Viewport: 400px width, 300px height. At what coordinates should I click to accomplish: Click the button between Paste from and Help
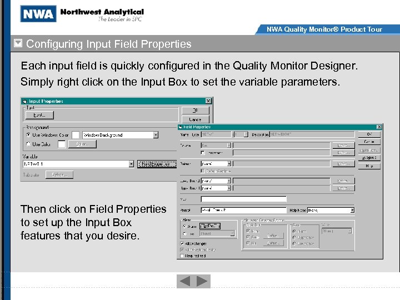pos(369,158)
